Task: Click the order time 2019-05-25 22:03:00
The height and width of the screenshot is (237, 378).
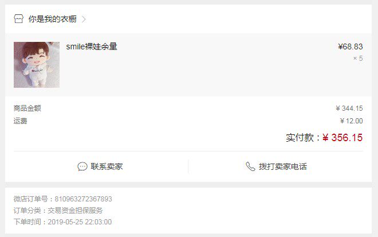Action: click(x=80, y=222)
